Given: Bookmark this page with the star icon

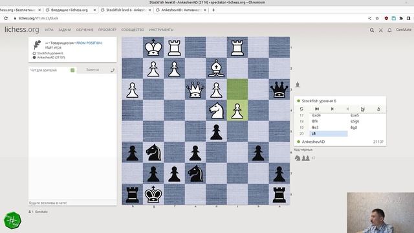Looking at the screenshot, I should pos(377,18).
